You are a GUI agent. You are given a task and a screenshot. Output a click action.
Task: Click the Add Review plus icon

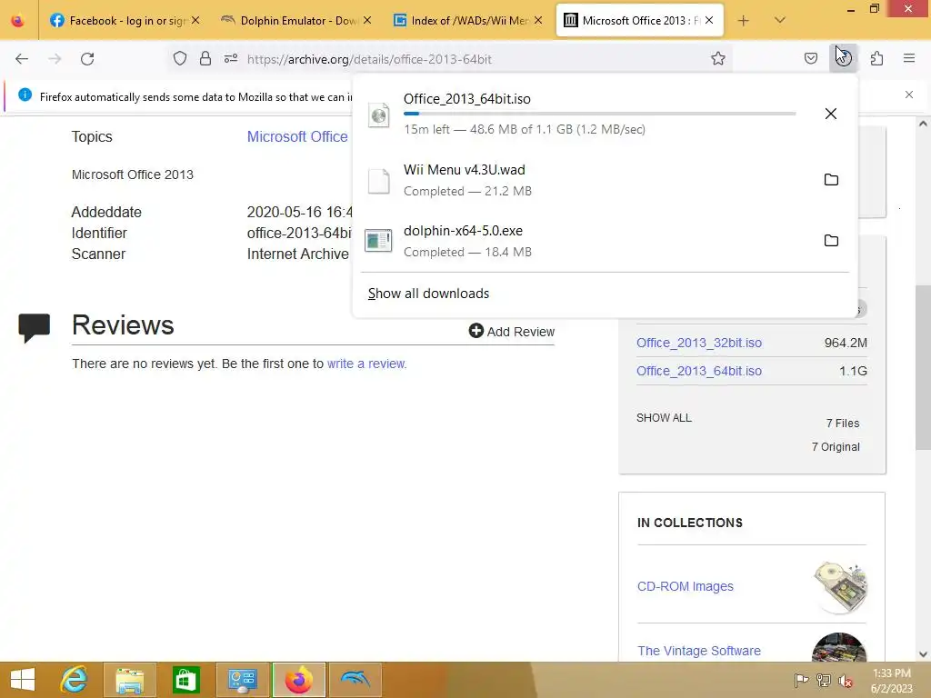pyautogui.click(x=476, y=331)
